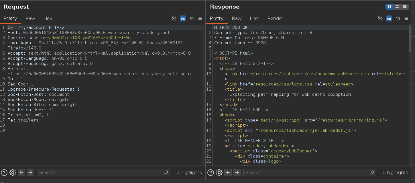Click 'Sec-Fetch-Site: same-origin' header
Screen dimensions: 415x183
tap(42, 105)
